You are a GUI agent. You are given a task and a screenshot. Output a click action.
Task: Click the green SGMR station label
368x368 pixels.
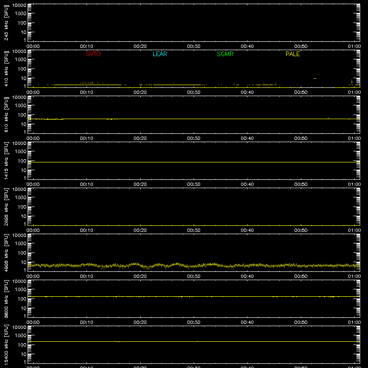[x=225, y=54]
